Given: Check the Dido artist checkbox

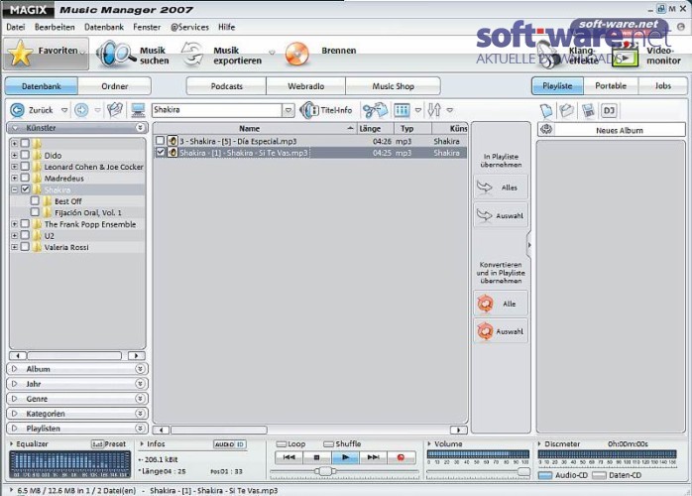Looking at the screenshot, I should click(x=25, y=155).
